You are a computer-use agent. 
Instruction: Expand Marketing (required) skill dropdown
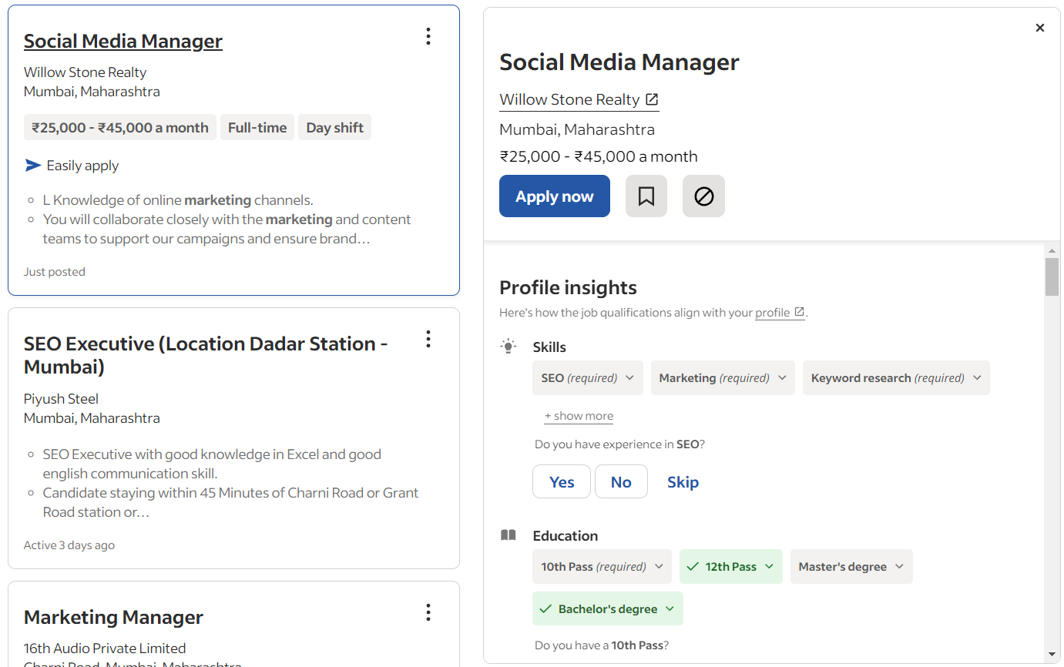coord(723,378)
